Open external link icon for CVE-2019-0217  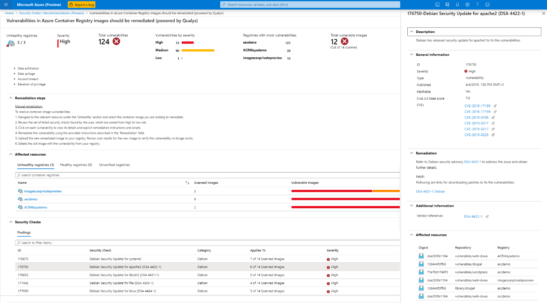click(493, 129)
